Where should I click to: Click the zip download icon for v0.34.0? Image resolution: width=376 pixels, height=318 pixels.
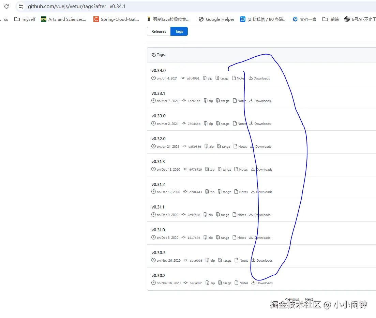coord(205,78)
